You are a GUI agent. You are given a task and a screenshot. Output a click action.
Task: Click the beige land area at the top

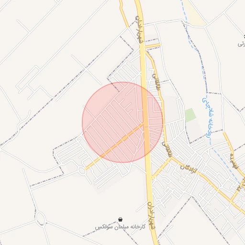pyautogui.click(x=195, y=13)
